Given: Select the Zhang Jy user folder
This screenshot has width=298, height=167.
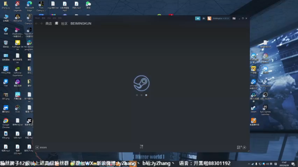Looking at the screenshot, I should (6, 5).
